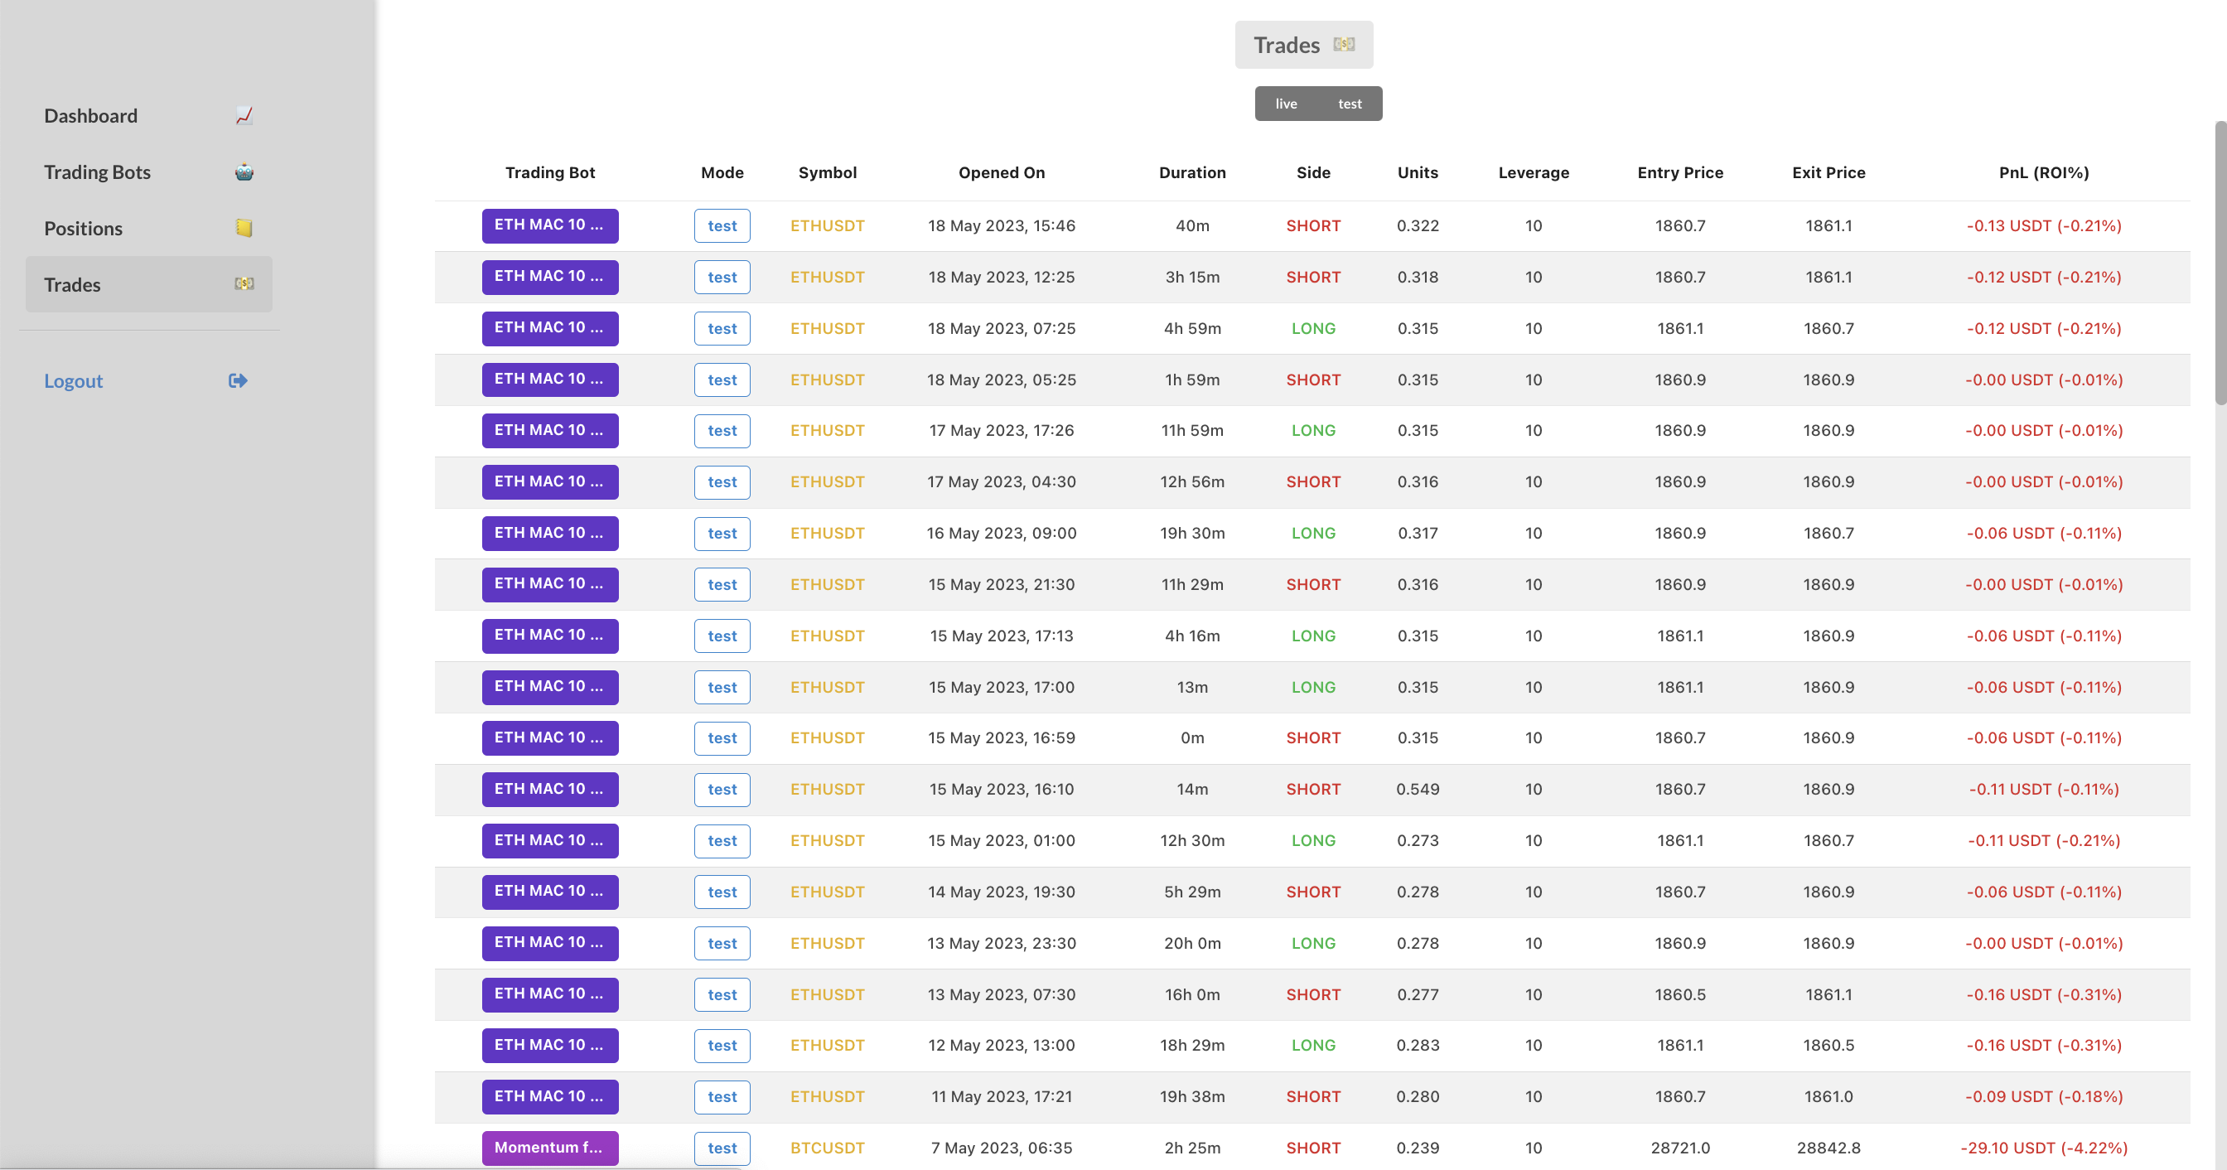Image resolution: width=2227 pixels, height=1170 pixels.
Task: Click the Dashboard chart icon
Action: pos(244,116)
